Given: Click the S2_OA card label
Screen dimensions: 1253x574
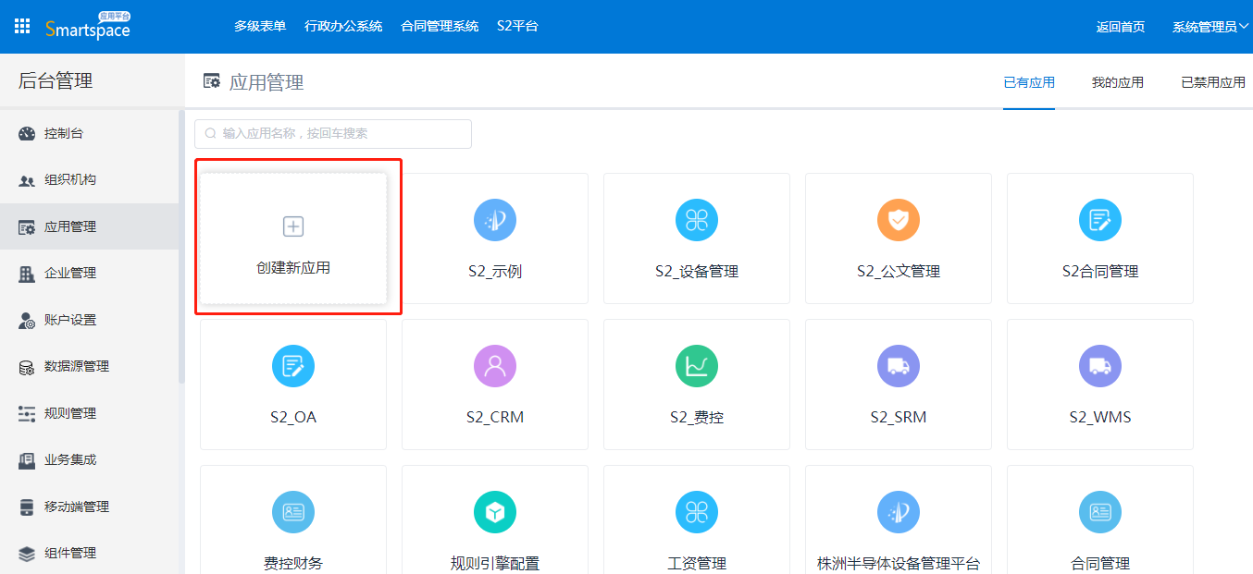Looking at the screenshot, I should pyautogui.click(x=293, y=417).
